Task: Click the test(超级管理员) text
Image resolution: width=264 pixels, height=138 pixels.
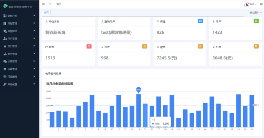Action: 116,33
